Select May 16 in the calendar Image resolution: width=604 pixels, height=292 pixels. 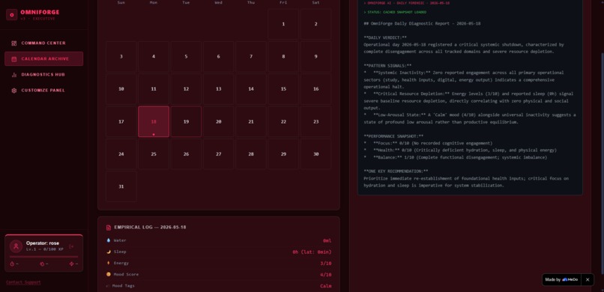click(x=316, y=89)
